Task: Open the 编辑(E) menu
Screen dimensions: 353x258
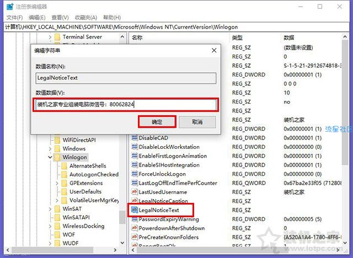Action: [37, 17]
